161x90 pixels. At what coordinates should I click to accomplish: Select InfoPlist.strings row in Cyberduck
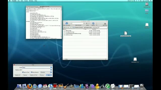85,35
